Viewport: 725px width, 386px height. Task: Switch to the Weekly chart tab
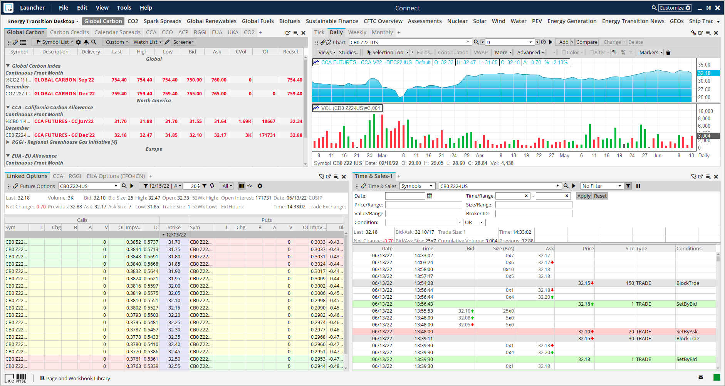(x=357, y=32)
